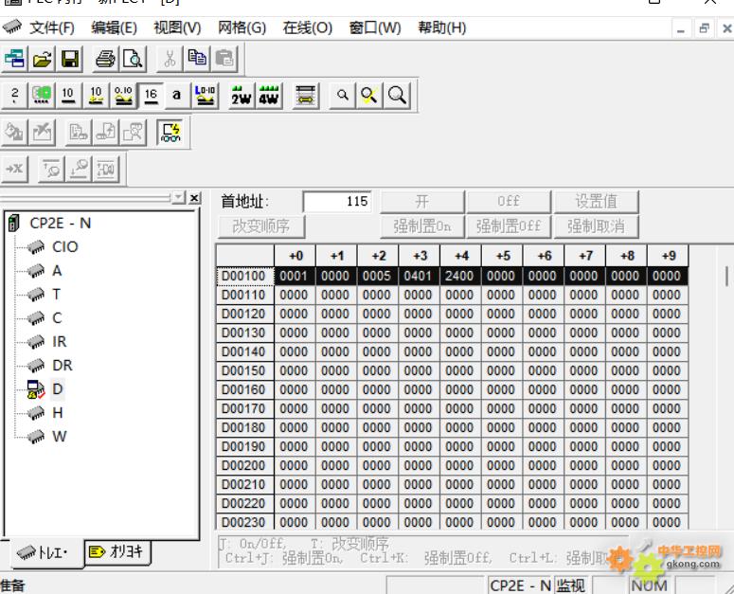This screenshot has width=734, height=594.
Task: Click the 强制置On button
Action: pos(421,226)
